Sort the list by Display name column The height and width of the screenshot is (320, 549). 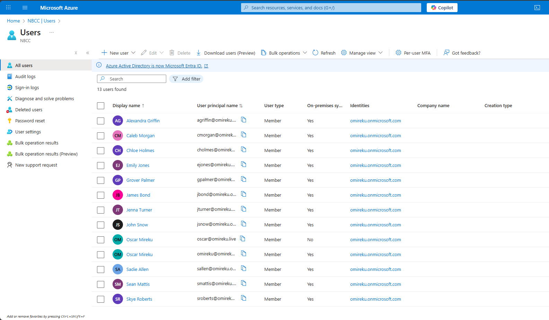pos(126,106)
